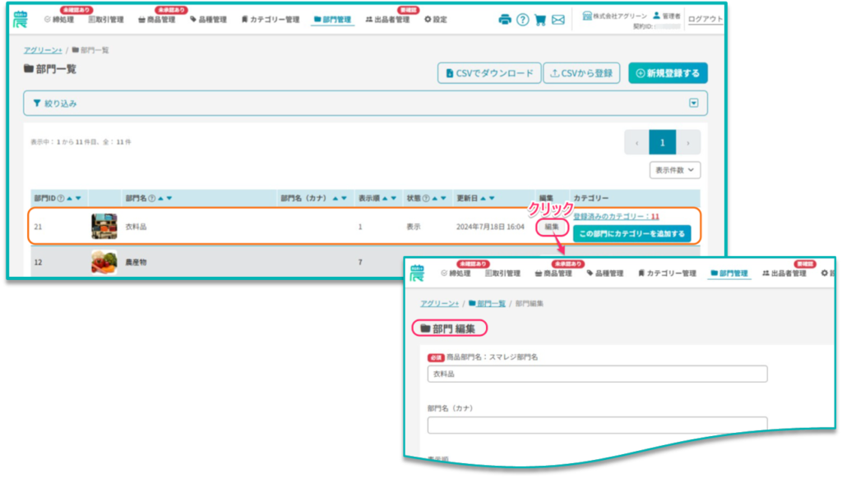The image size is (842, 478).
Task: Click the printer icon in the header
Action: click(505, 20)
